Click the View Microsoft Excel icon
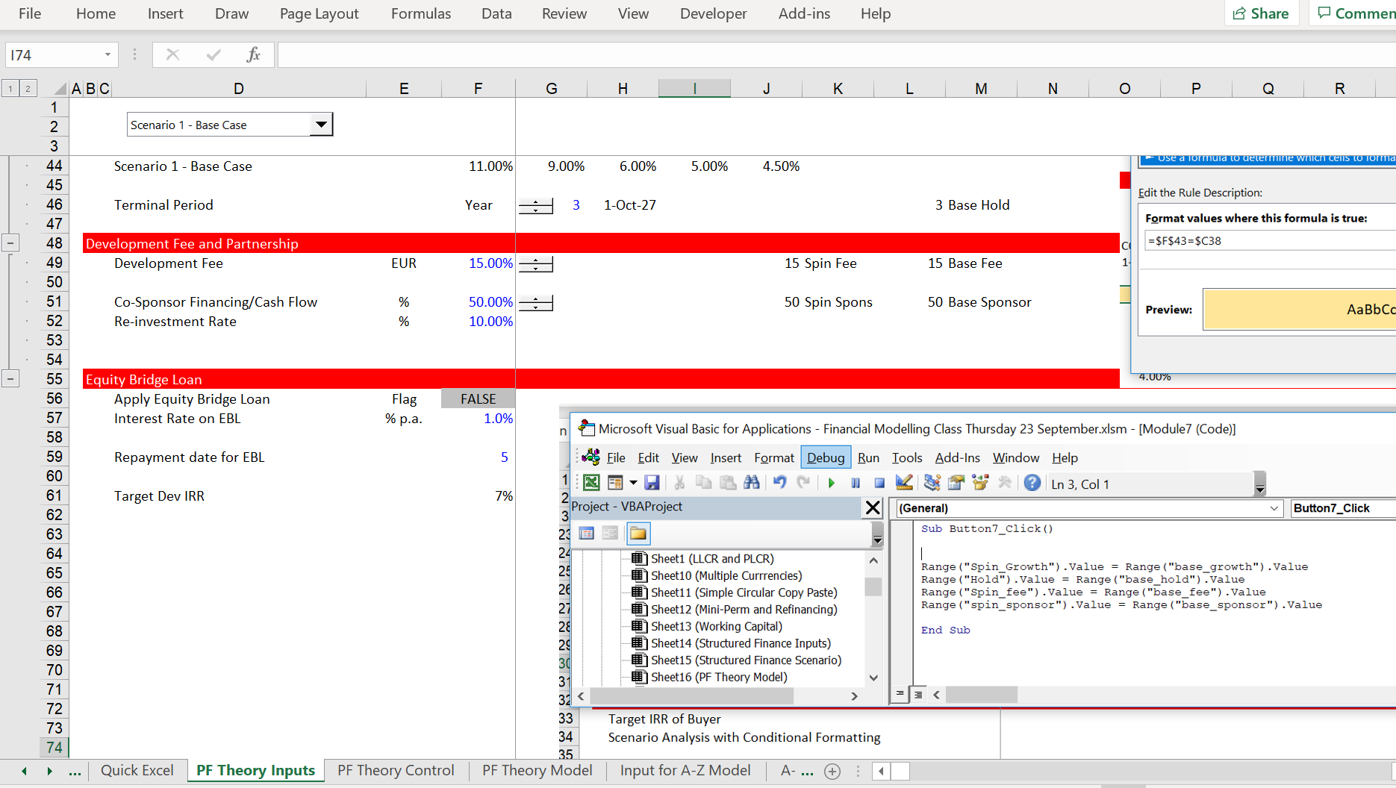The width and height of the screenshot is (1396, 788). (x=592, y=483)
